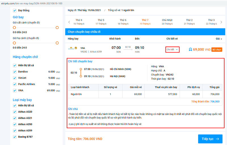
Task: Click the left handle of takeoff time slider
Action: (x=14, y=28)
